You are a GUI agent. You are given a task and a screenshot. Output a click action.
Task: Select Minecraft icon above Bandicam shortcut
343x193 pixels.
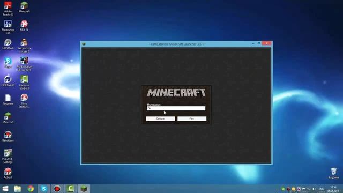pyautogui.click(x=8, y=118)
